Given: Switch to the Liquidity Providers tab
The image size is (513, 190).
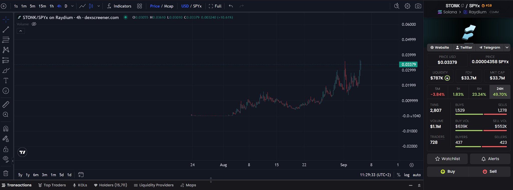Looking at the screenshot, I should pos(154,185).
